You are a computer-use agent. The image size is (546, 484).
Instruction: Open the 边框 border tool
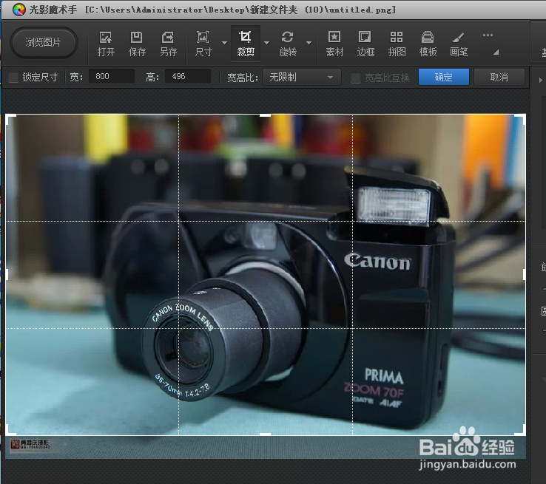(365, 44)
